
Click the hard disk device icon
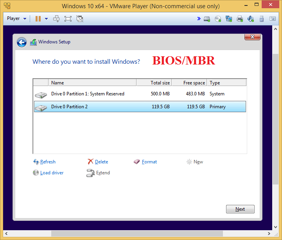point(207,18)
